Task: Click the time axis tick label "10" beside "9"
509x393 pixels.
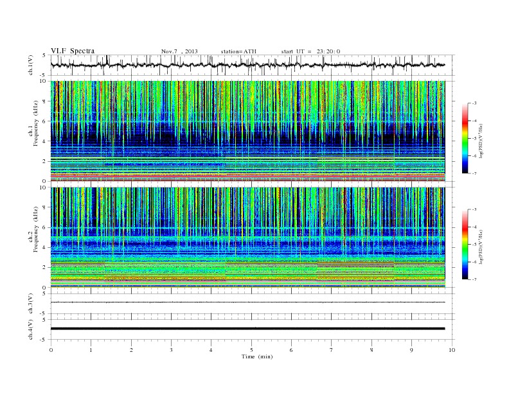Action: coord(452,350)
